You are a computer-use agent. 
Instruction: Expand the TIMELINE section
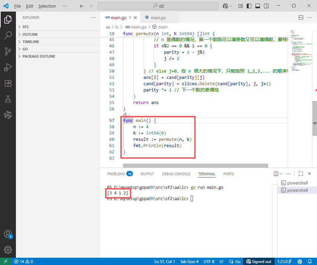click(x=58, y=42)
